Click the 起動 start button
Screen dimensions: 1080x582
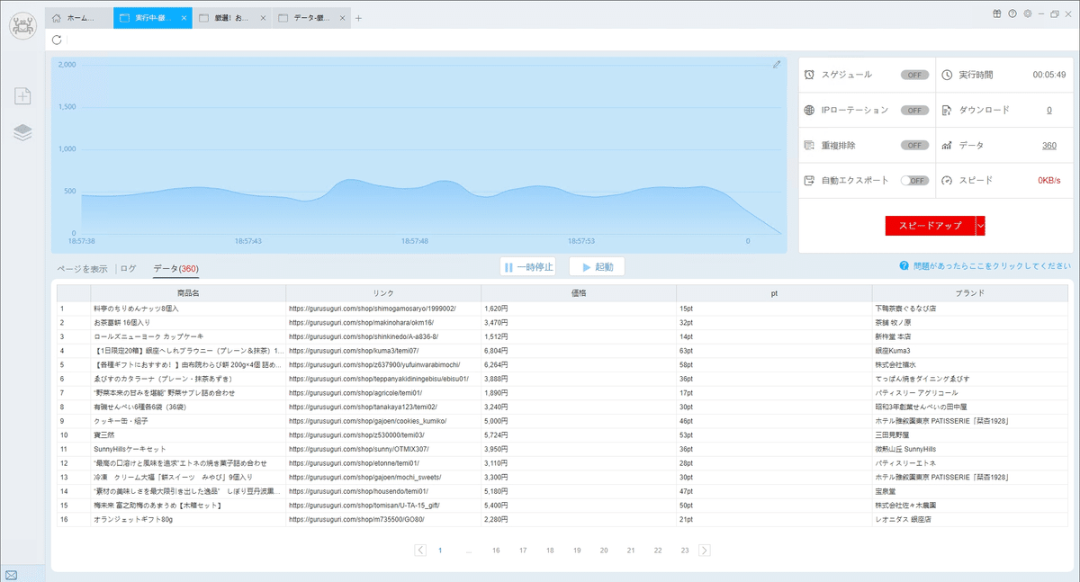[597, 266]
